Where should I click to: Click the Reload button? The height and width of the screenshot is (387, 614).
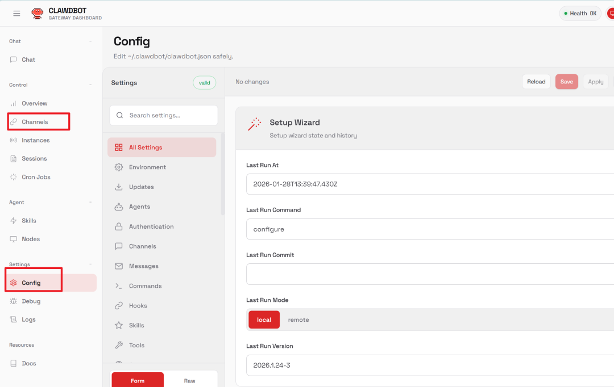click(536, 82)
